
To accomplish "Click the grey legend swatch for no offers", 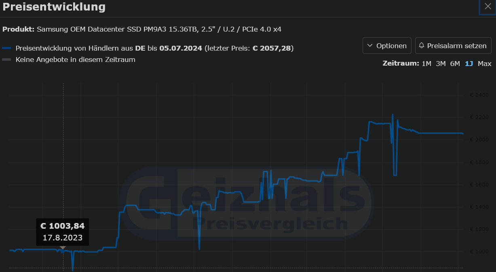I will pos(7,59).
